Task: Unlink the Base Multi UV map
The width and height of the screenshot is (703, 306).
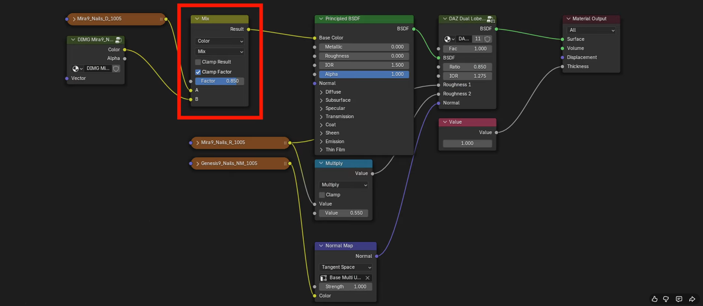Action: [367, 278]
